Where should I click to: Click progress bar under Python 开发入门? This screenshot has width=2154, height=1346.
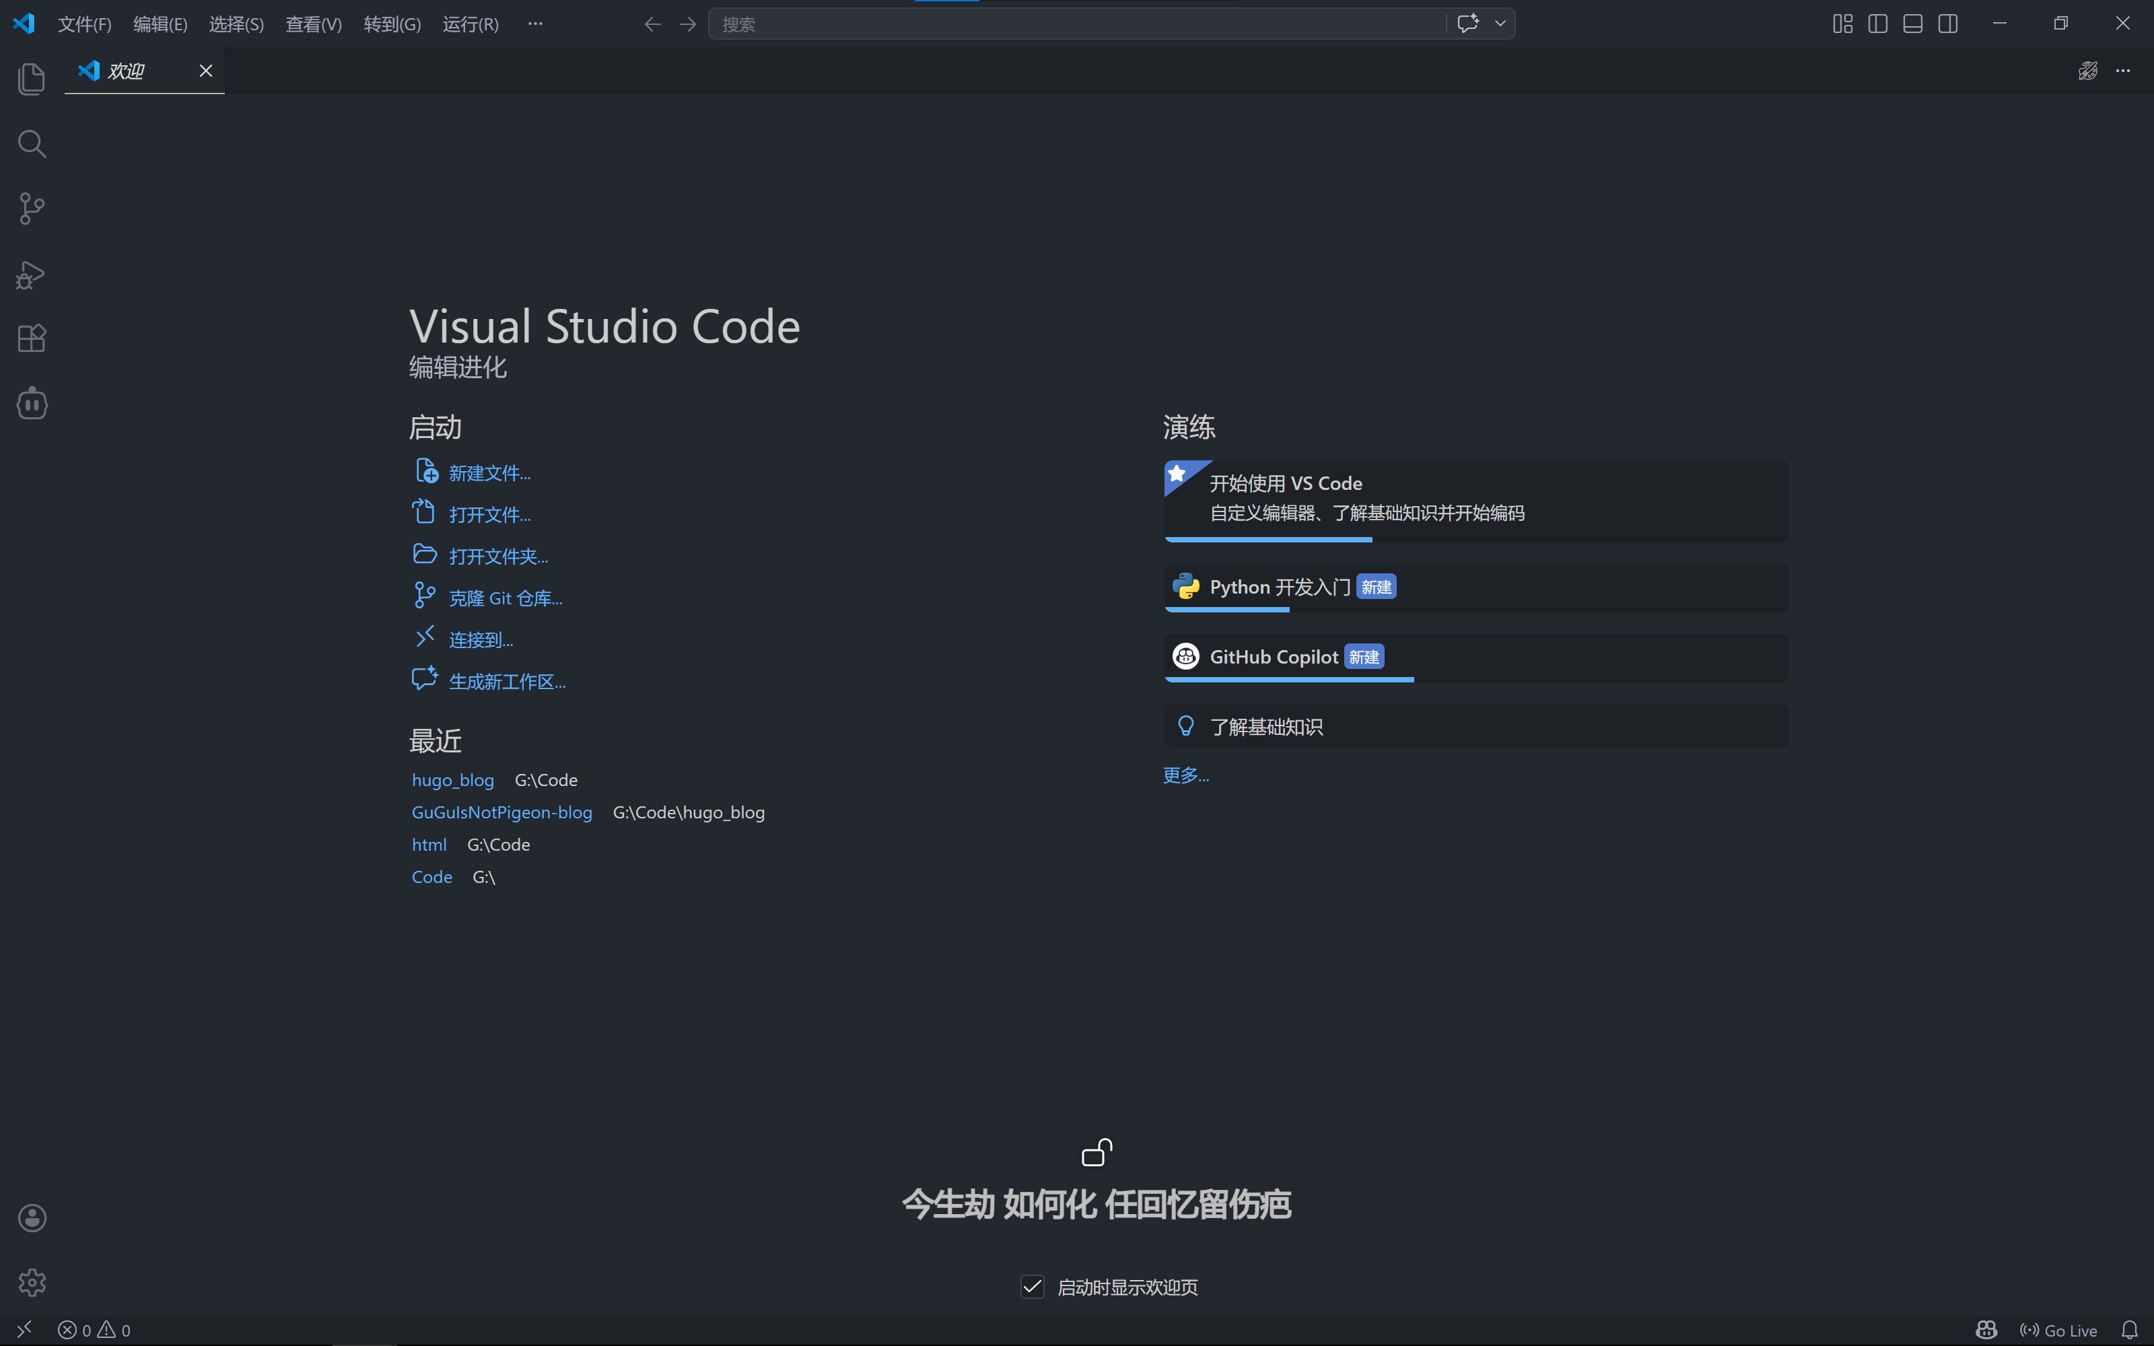(x=1226, y=610)
